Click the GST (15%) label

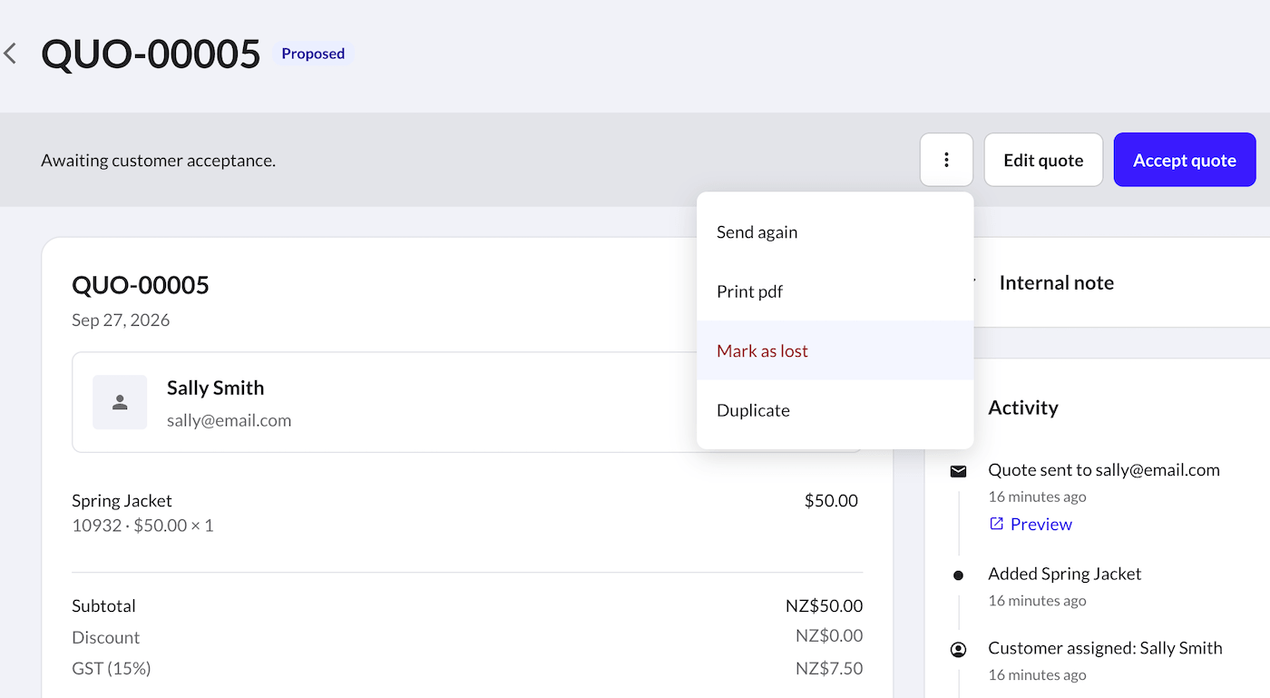(112, 669)
